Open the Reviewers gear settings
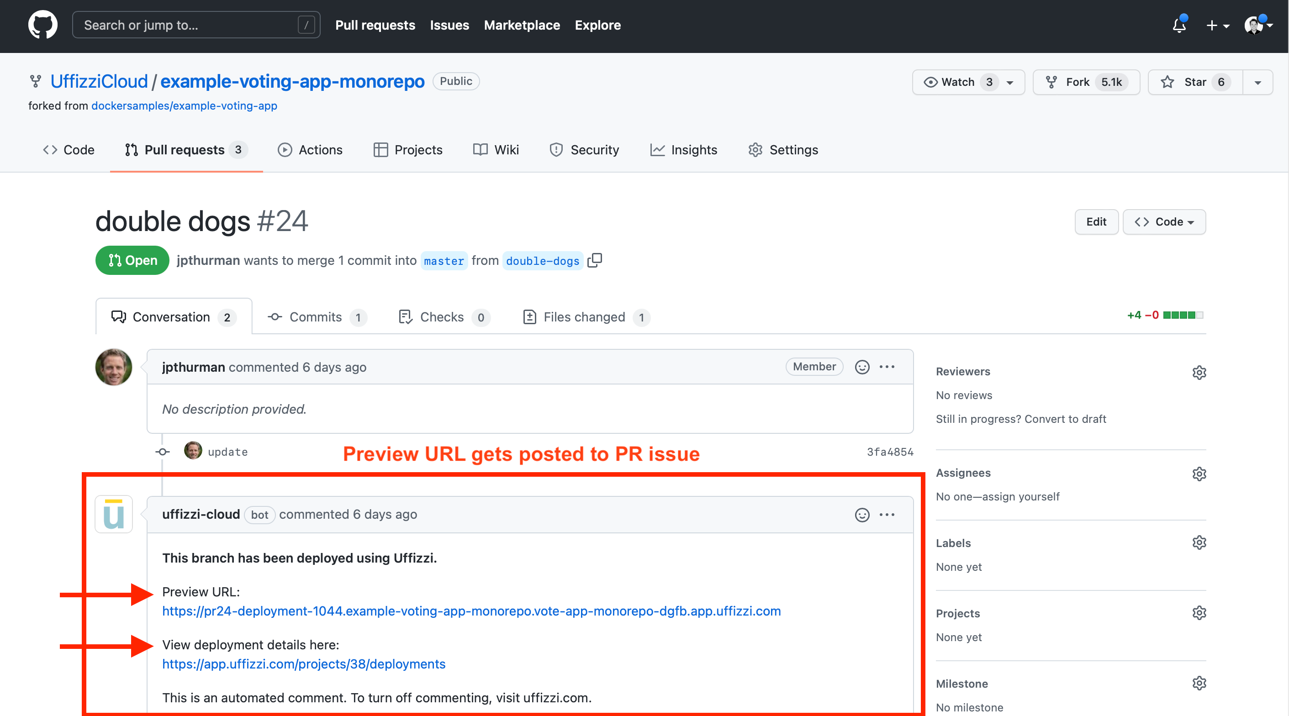The width and height of the screenshot is (1289, 716). (1199, 372)
